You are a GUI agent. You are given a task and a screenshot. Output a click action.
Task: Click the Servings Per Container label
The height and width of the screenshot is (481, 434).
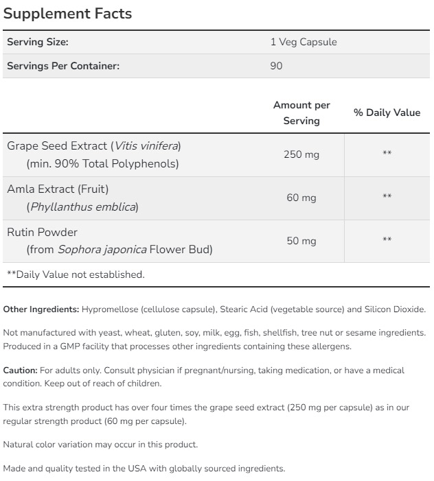63,66
